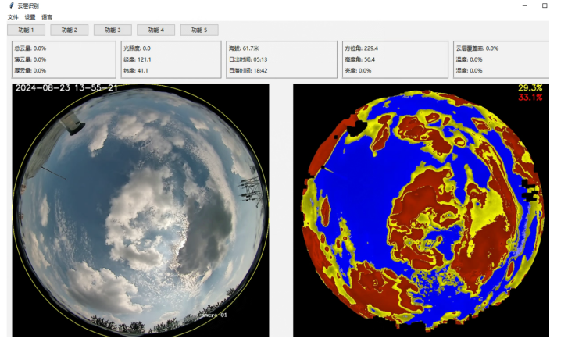Activate the 功能 4 button

coord(155,30)
